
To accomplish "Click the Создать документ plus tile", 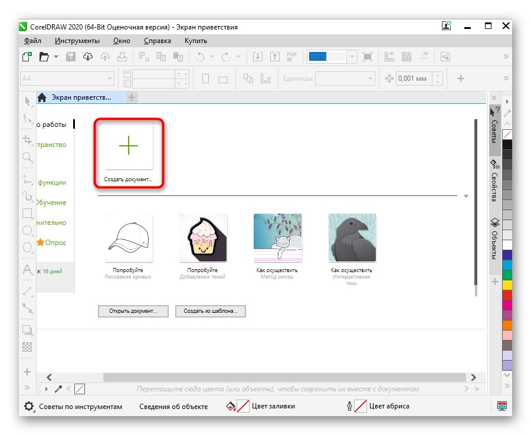I will pos(128,145).
